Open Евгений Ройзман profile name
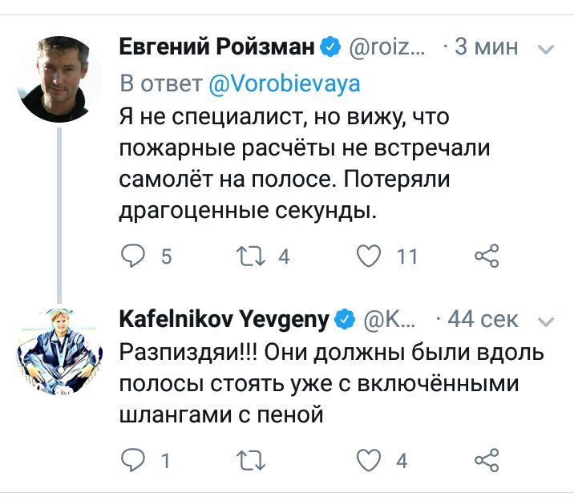 (216, 46)
